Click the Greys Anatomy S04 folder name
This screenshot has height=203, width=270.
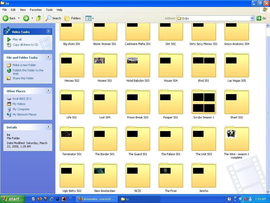pos(237,44)
